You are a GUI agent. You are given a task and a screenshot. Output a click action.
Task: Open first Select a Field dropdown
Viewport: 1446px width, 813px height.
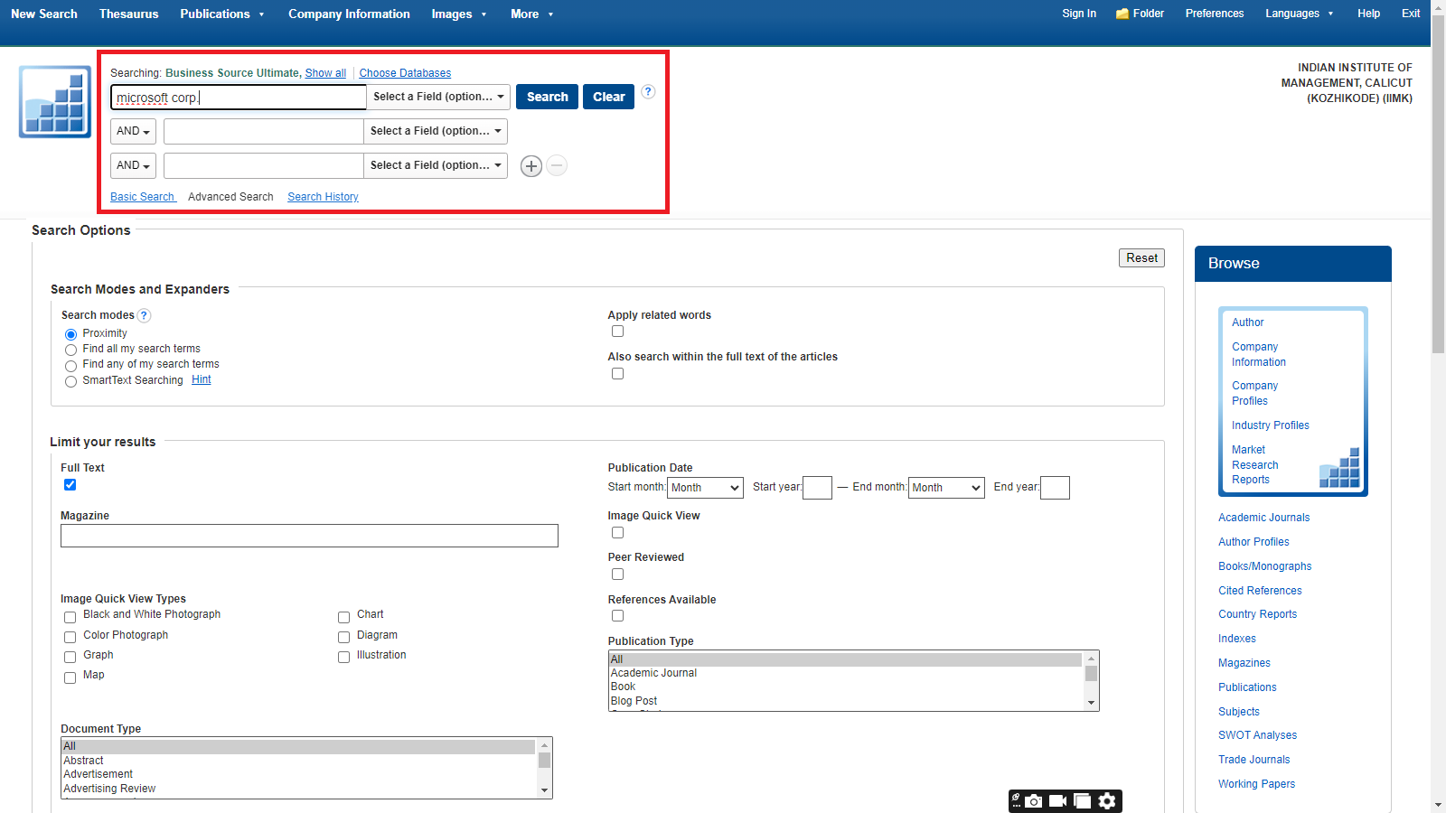click(x=438, y=97)
